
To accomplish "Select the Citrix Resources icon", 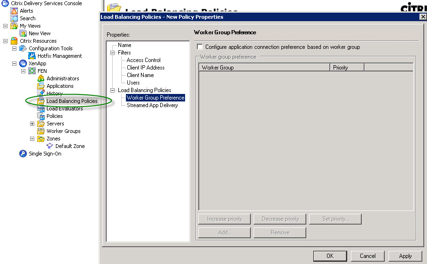I will tap(14, 41).
